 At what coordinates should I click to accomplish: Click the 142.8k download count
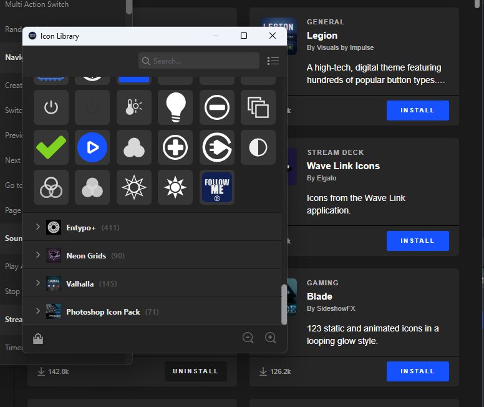(59, 371)
